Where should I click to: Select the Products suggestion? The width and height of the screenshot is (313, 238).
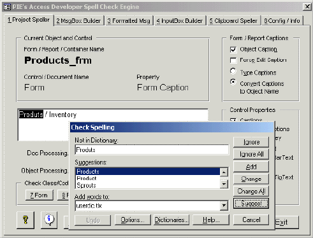[148, 171]
